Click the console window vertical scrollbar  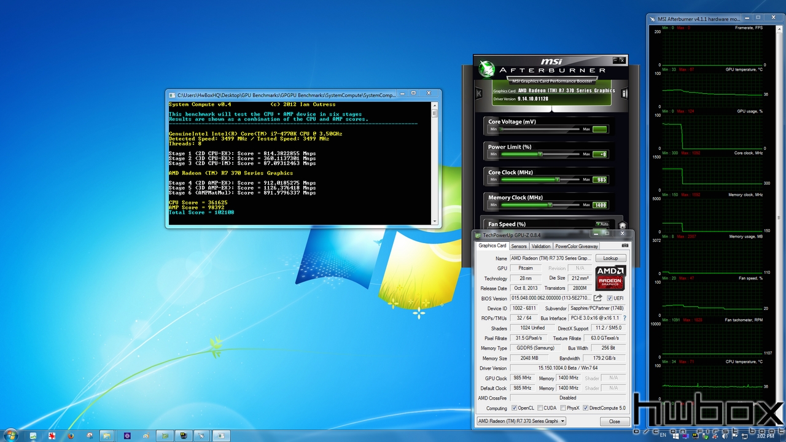point(435,163)
